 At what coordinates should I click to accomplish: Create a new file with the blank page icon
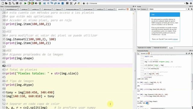(x=3, y=3)
